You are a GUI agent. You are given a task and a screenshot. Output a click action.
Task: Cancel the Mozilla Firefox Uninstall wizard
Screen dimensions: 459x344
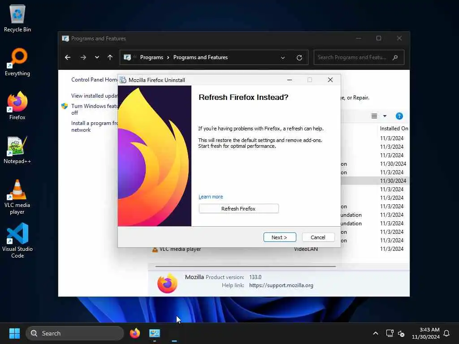point(318,237)
